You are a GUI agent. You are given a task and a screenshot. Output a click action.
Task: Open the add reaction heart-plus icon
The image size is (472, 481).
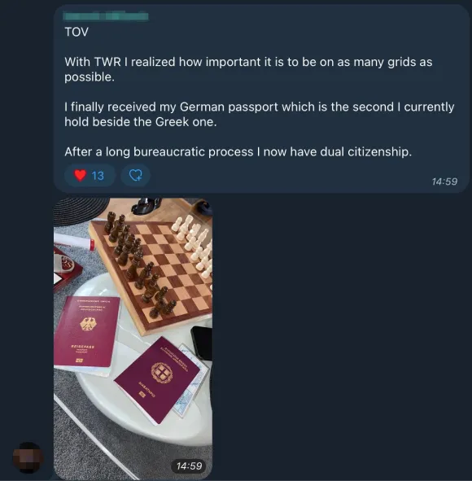(135, 175)
